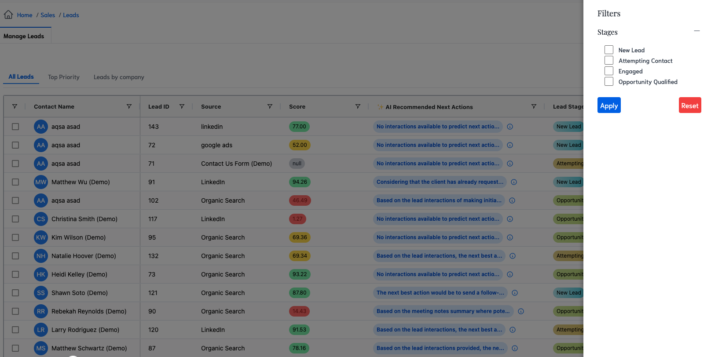Image resolution: width=711 pixels, height=357 pixels.
Task: Click avatar icon of Christina Smith (Demo)
Action: click(41, 219)
